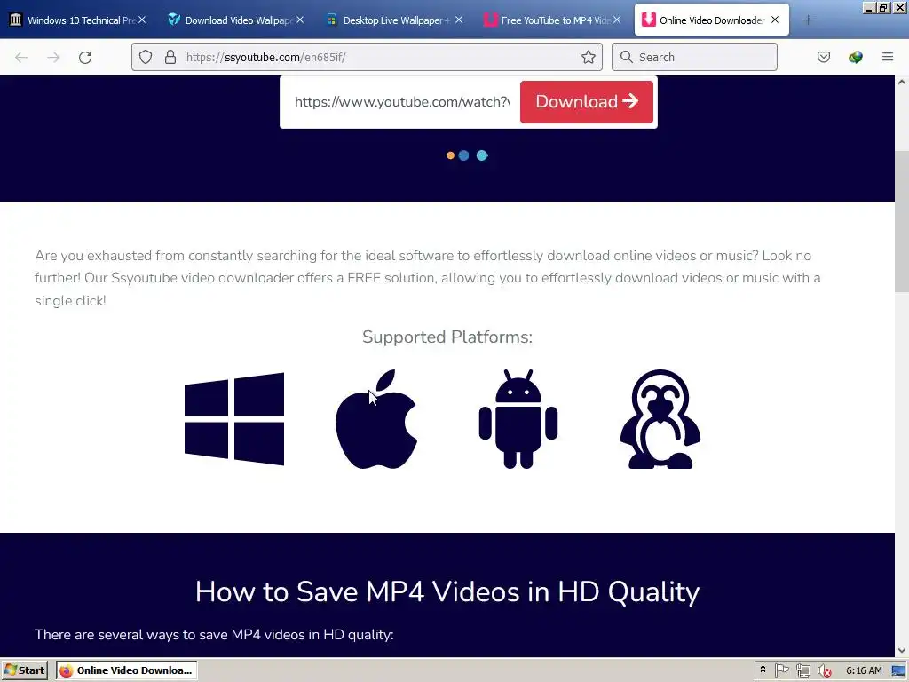Click the network tray icon
This screenshot has width=909, height=682.
coord(802,670)
